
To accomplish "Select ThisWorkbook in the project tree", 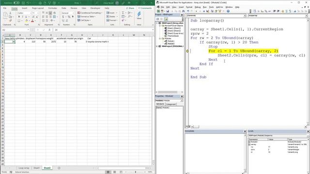I will 173,36.
